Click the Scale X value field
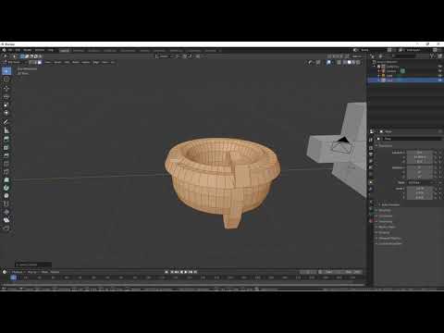The image size is (444, 333). pos(420,188)
